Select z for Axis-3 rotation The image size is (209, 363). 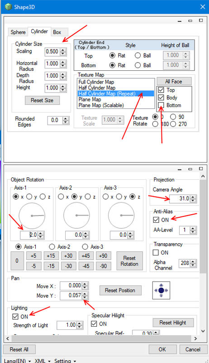pos(133,197)
